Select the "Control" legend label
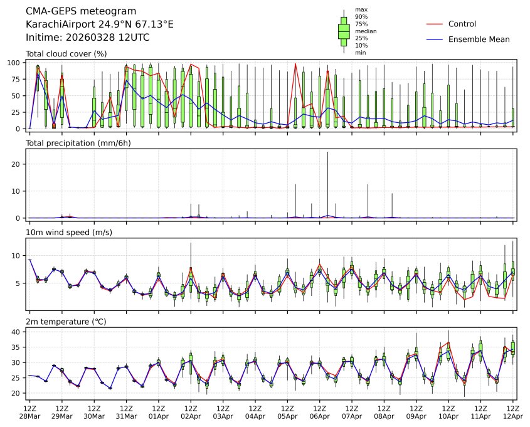Screen dimensions: 530x427 pyautogui.click(x=462, y=24)
